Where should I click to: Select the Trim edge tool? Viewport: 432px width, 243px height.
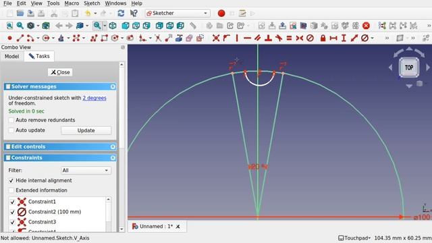pos(158,38)
